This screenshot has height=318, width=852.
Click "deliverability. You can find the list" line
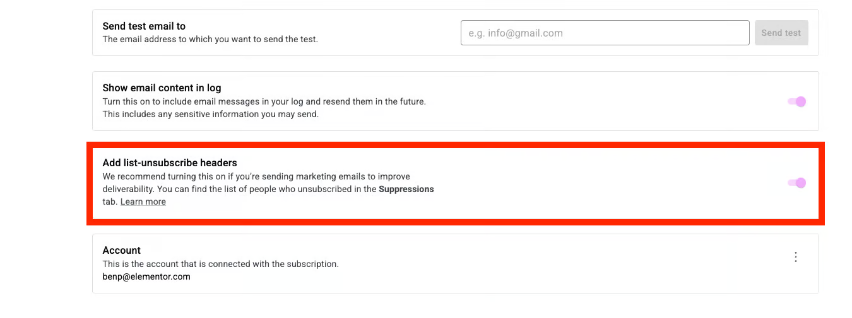(x=240, y=189)
